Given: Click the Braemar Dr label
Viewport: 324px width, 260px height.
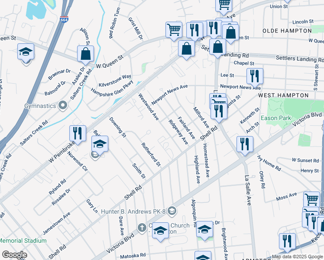Looking at the screenshot, I should coord(59,75).
